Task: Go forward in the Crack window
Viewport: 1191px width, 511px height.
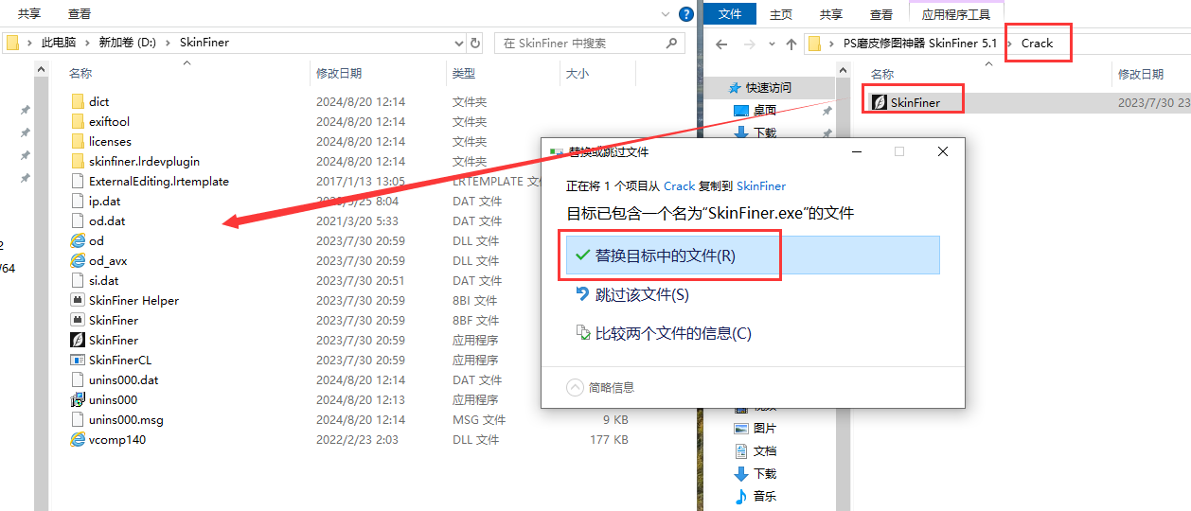Action: [748, 44]
